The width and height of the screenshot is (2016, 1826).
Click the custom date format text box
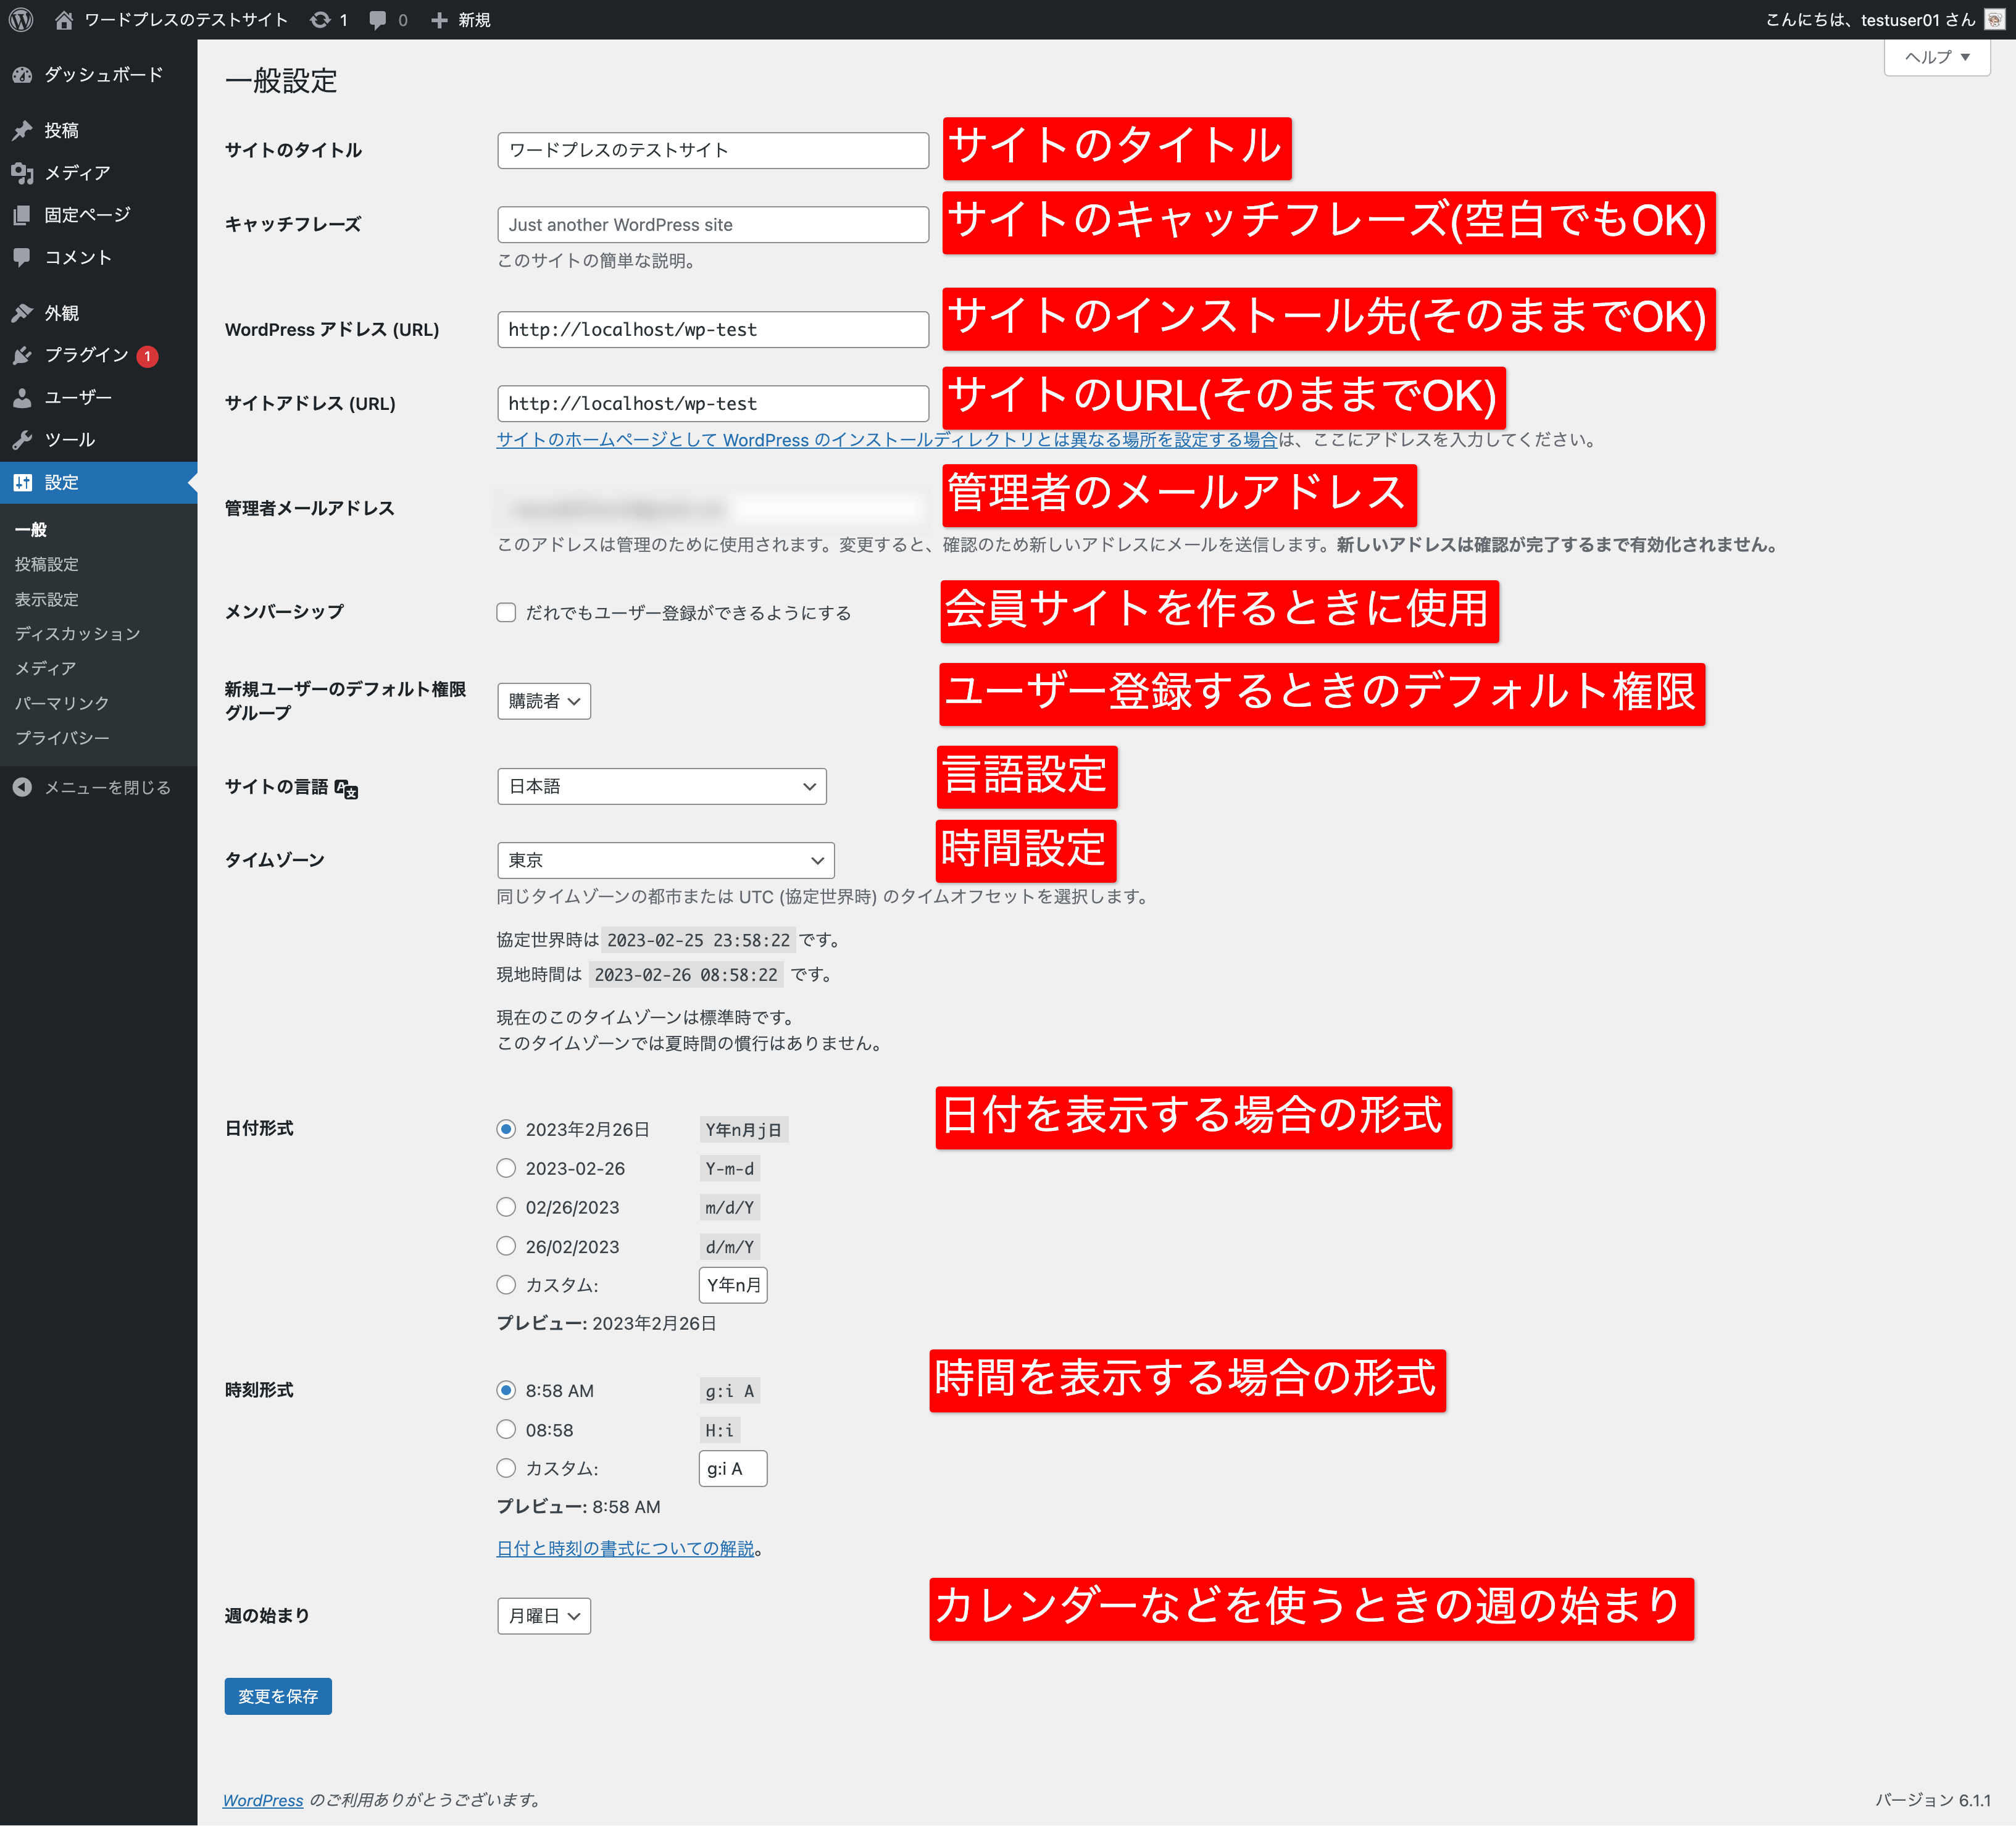pos(733,1285)
